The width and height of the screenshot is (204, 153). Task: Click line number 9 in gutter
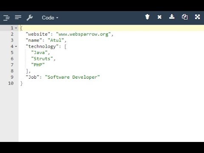(12, 77)
